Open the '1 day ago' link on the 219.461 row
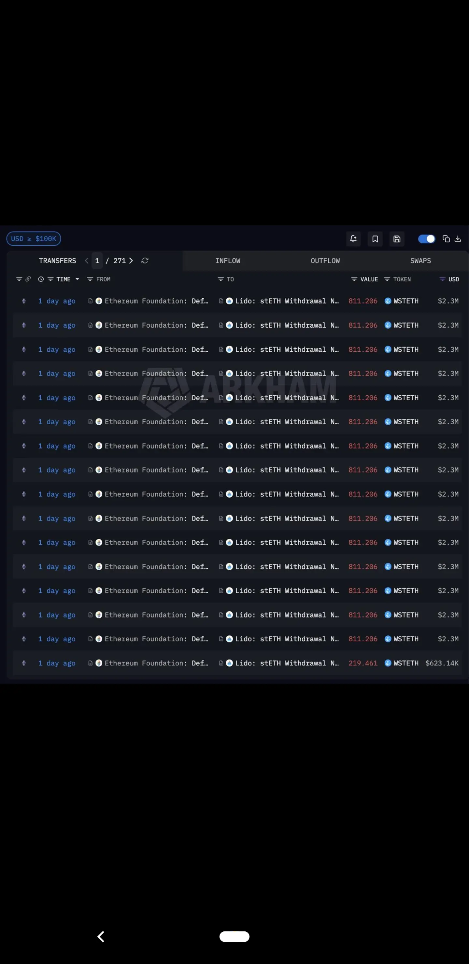This screenshot has height=964, width=469. (57, 663)
